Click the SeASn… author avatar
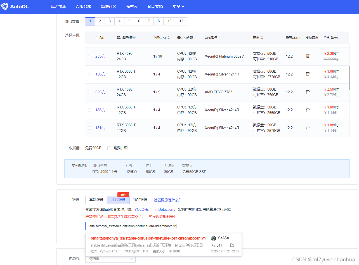The height and width of the screenshot is (265, 359). 214,238
